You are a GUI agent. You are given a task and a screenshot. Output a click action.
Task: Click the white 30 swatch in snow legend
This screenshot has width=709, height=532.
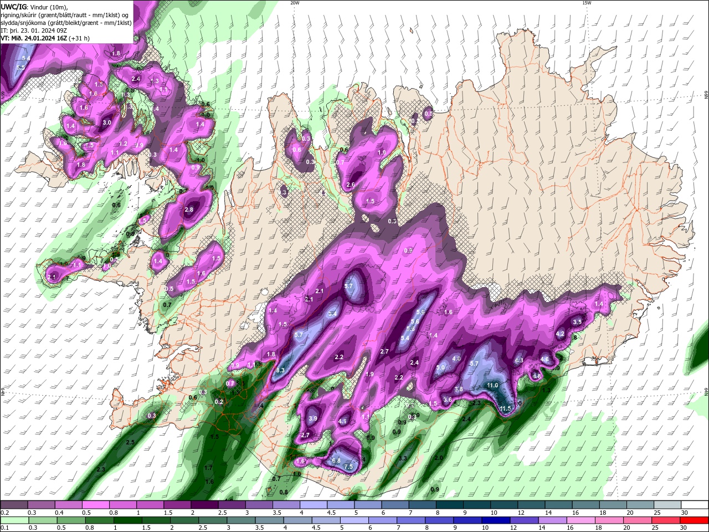695,505
